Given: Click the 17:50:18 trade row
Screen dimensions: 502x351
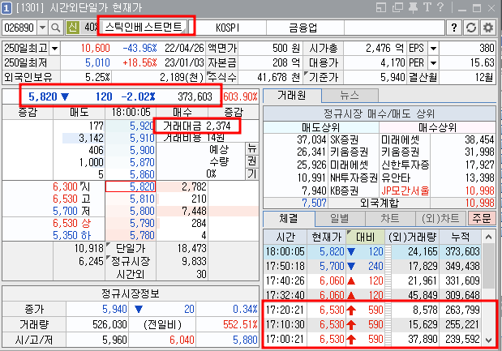Looking at the screenshot, I should 373,266.
